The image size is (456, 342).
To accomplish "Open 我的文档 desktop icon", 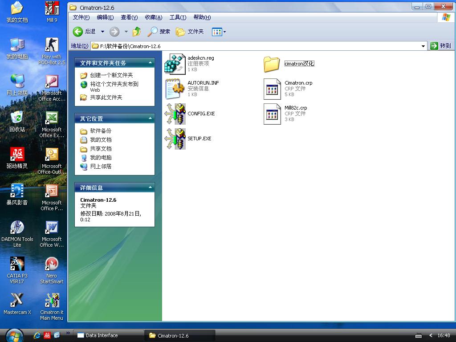I will (17, 12).
